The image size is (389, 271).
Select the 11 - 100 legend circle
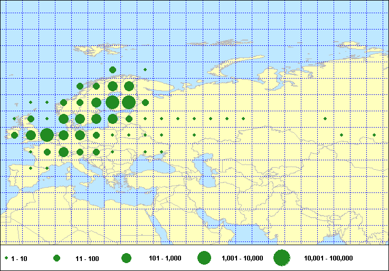pyautogui.click(x=57, y=258)
